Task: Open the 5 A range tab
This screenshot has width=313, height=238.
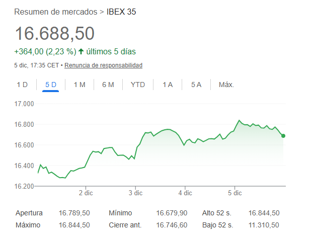Action: pos(196,85)
